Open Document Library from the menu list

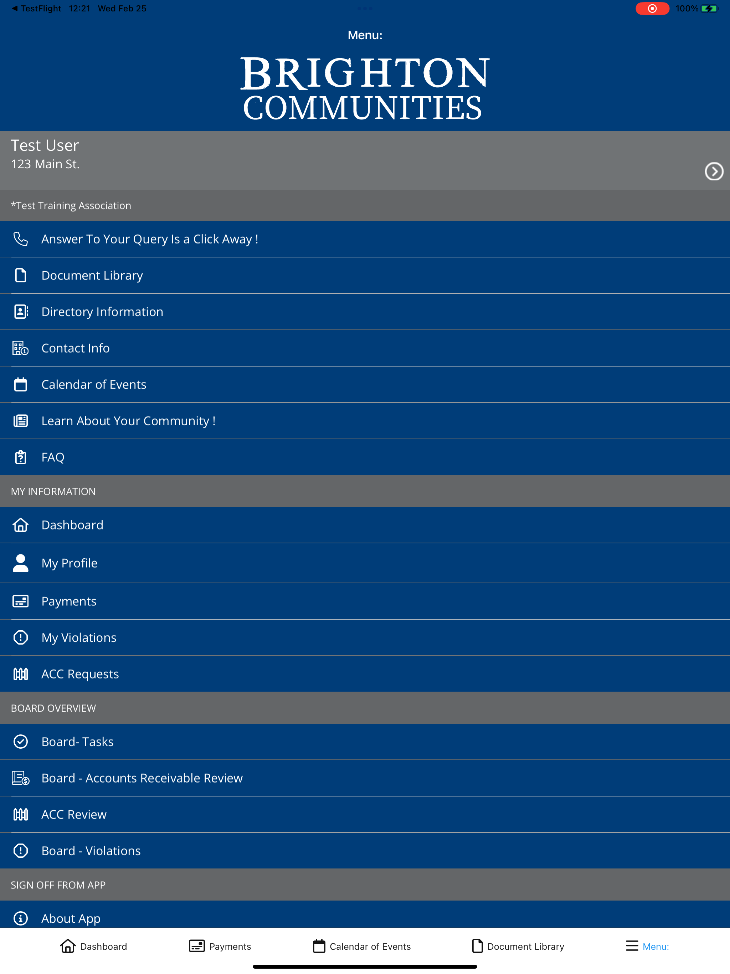click(365, 275)
